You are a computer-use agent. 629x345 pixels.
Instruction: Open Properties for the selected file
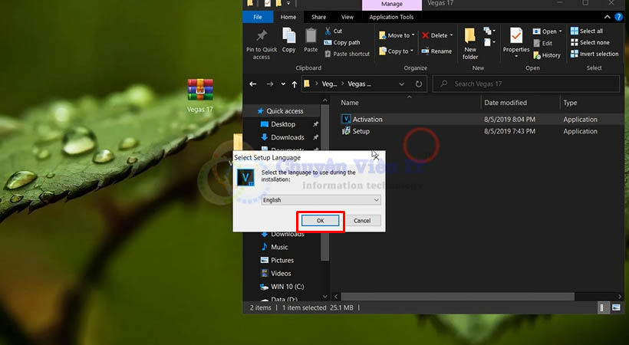(516, 40)
